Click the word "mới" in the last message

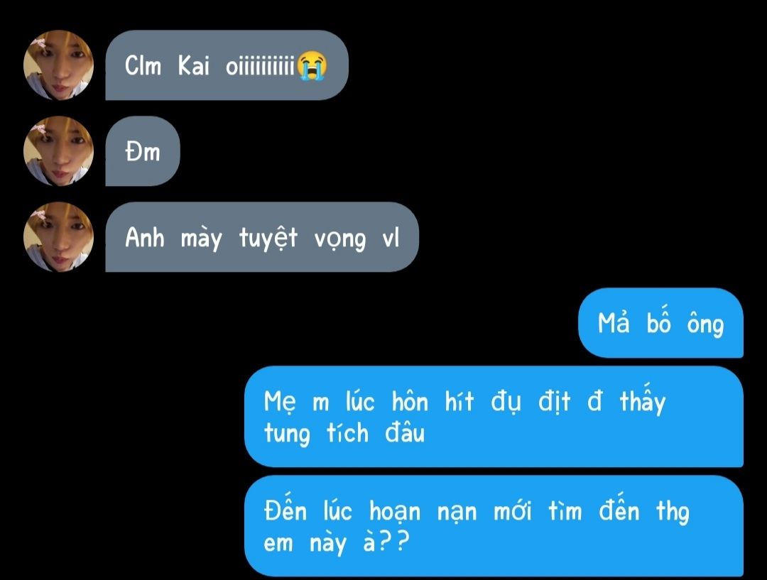[512, 512]
